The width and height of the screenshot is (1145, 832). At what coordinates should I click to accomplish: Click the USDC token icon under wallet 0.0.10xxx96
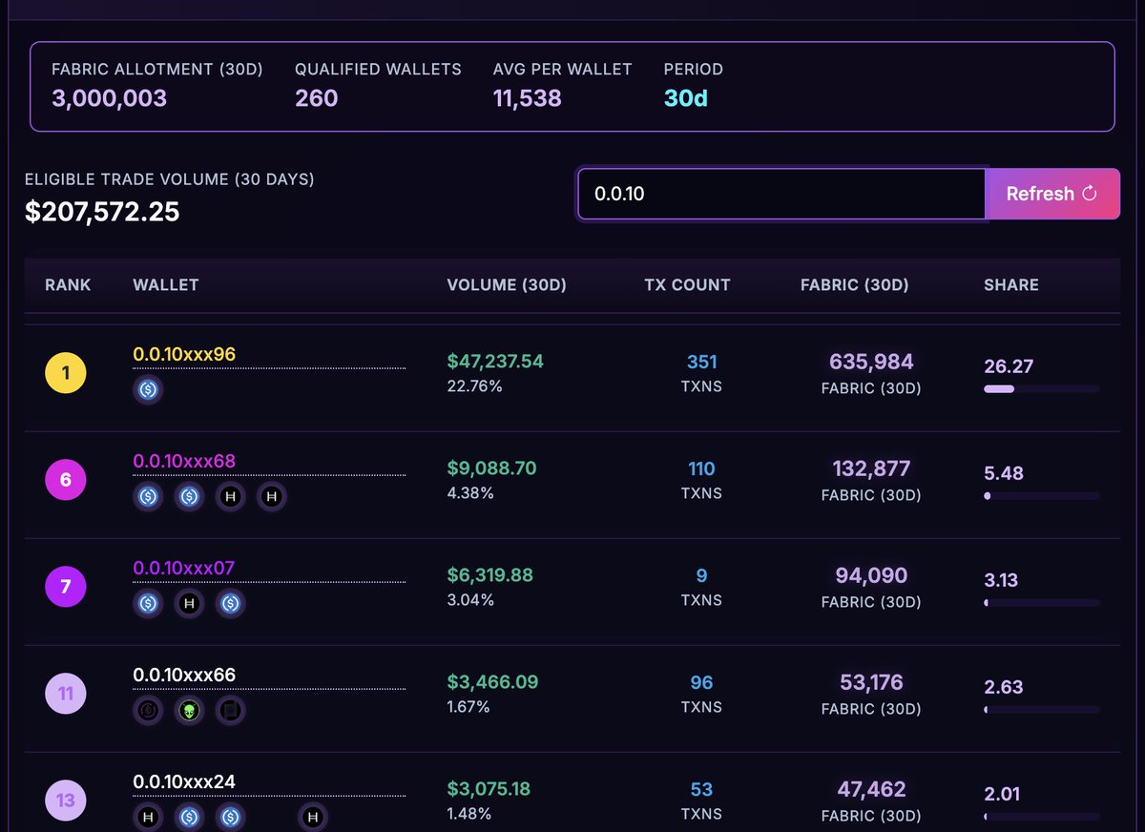(x=148, y=389)
